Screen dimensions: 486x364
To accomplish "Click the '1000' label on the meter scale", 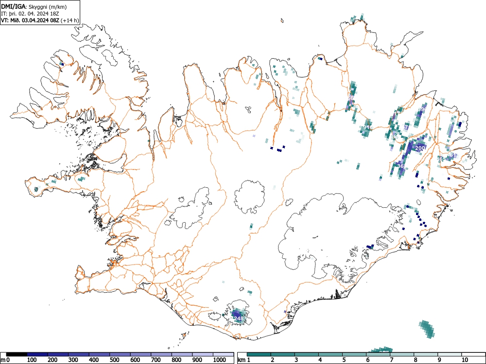I will (x=220, y=360).
